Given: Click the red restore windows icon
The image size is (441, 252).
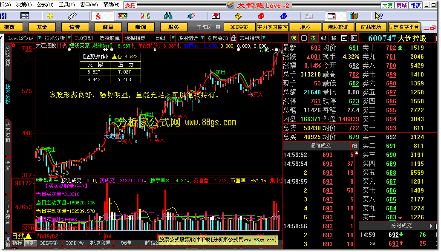Looking at the screenshot, I should coord(433,28).
